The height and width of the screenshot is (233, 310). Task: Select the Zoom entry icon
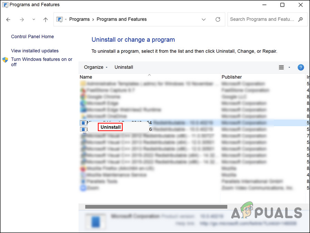coord(83,188)
